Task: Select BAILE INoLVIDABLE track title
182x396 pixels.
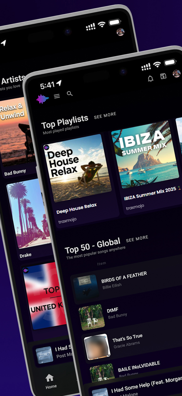Action: click(139, 367)
